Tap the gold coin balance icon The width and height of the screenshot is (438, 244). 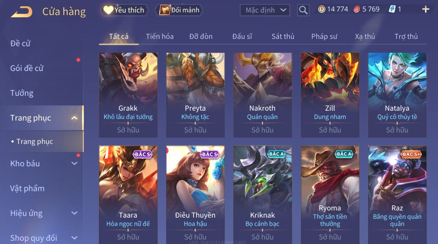click(322, 9)
